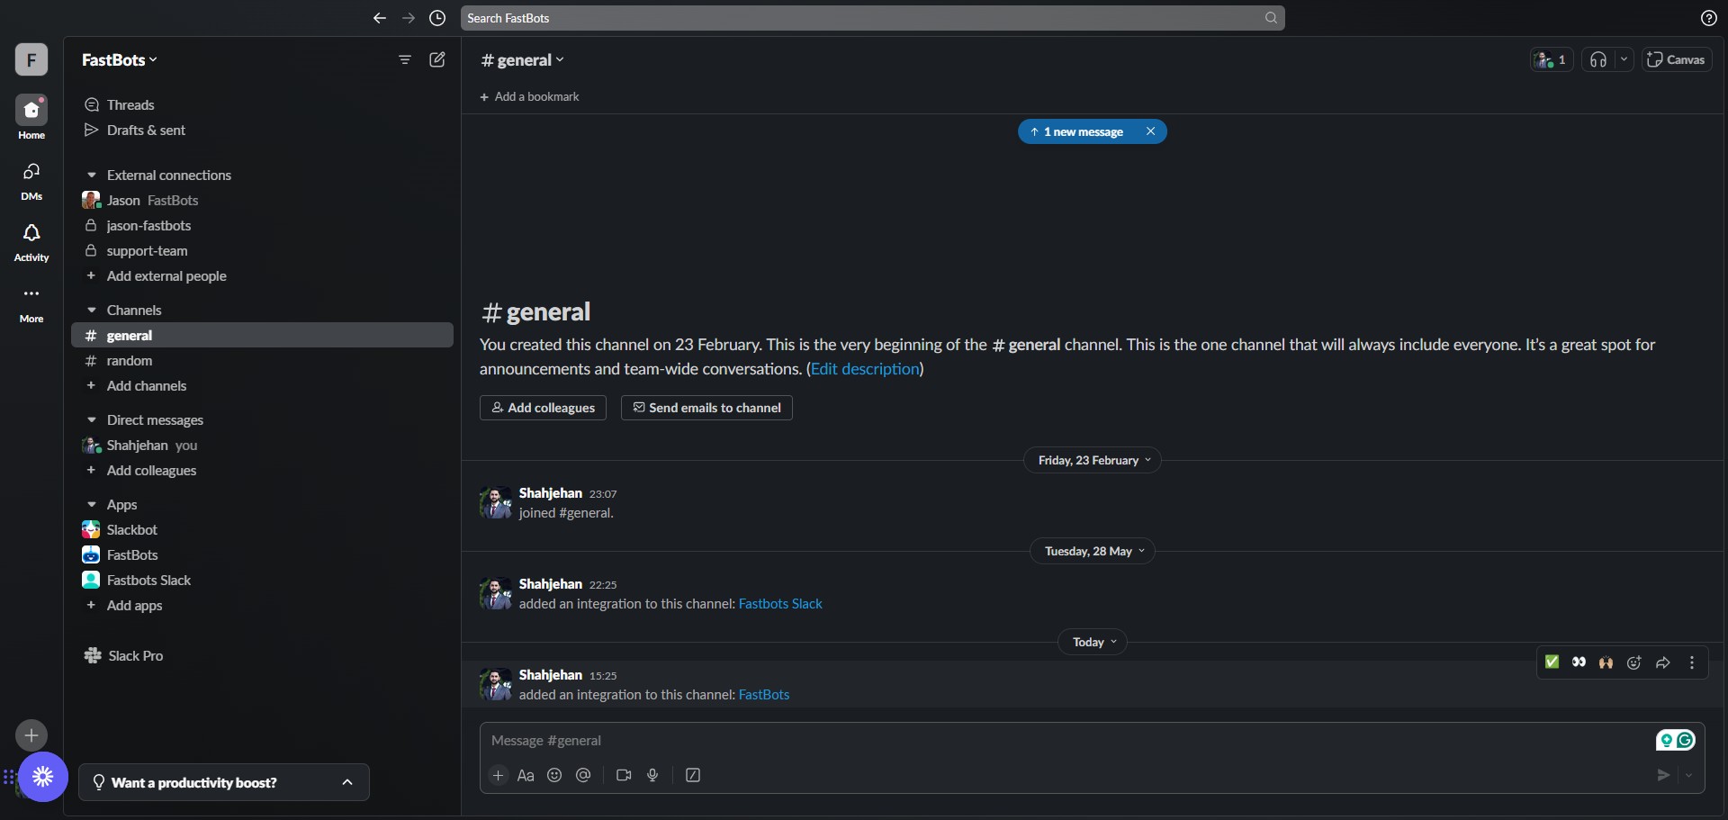Image resolution: width=1728 pixels, height=820 pixels.
Task: Select general channel in sidebar
Action: tap(262, 336)
